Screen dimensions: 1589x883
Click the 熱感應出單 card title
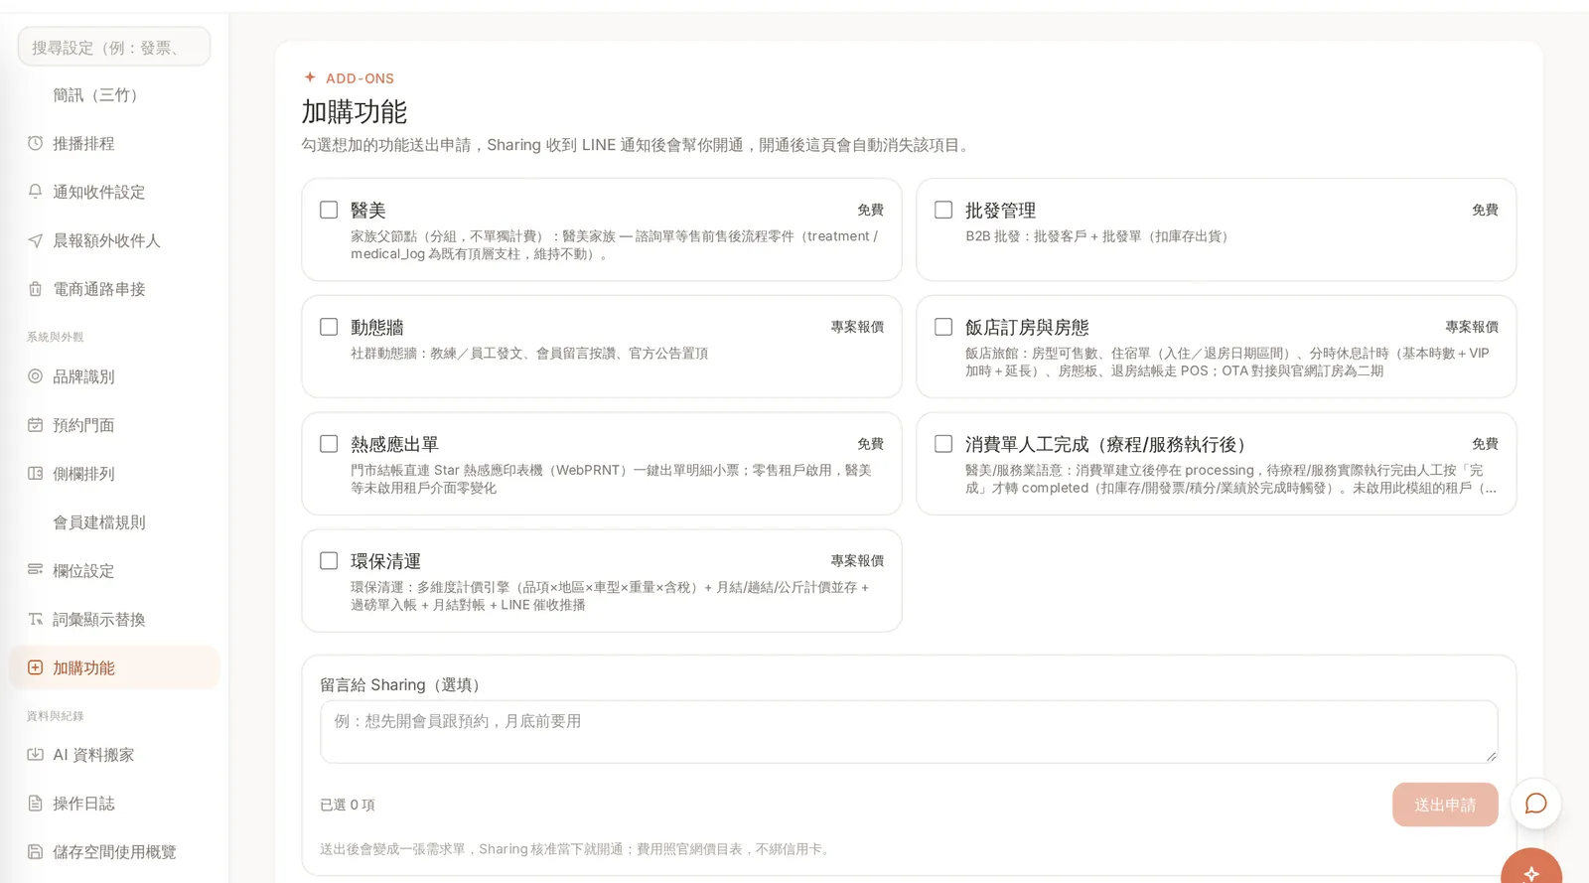394,445
